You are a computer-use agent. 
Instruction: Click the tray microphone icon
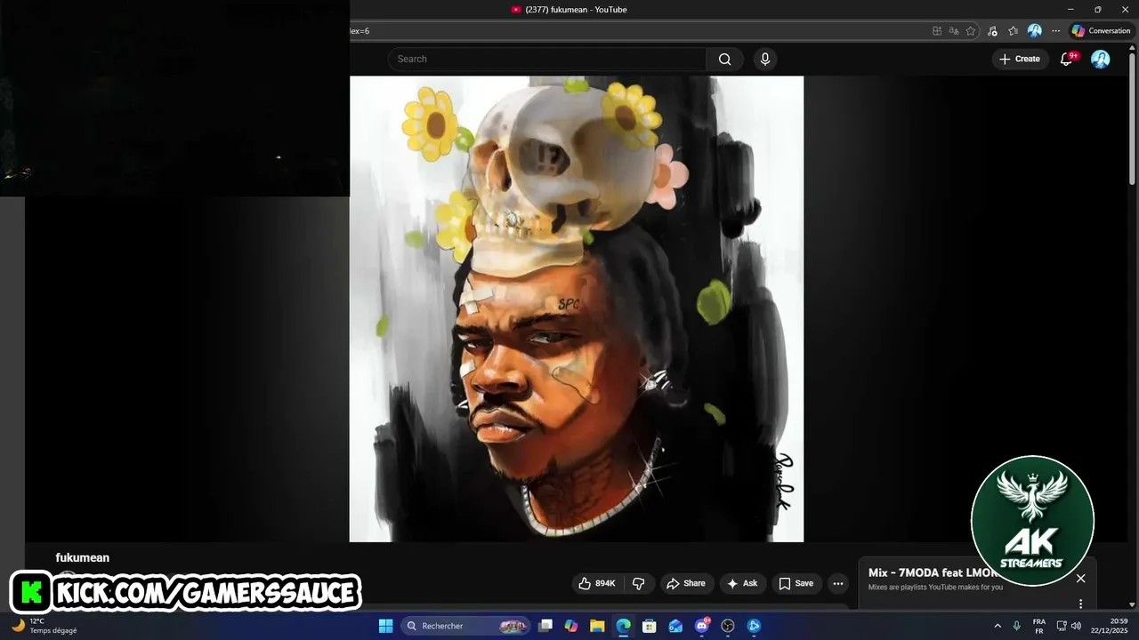click(x=1016, y=626)
